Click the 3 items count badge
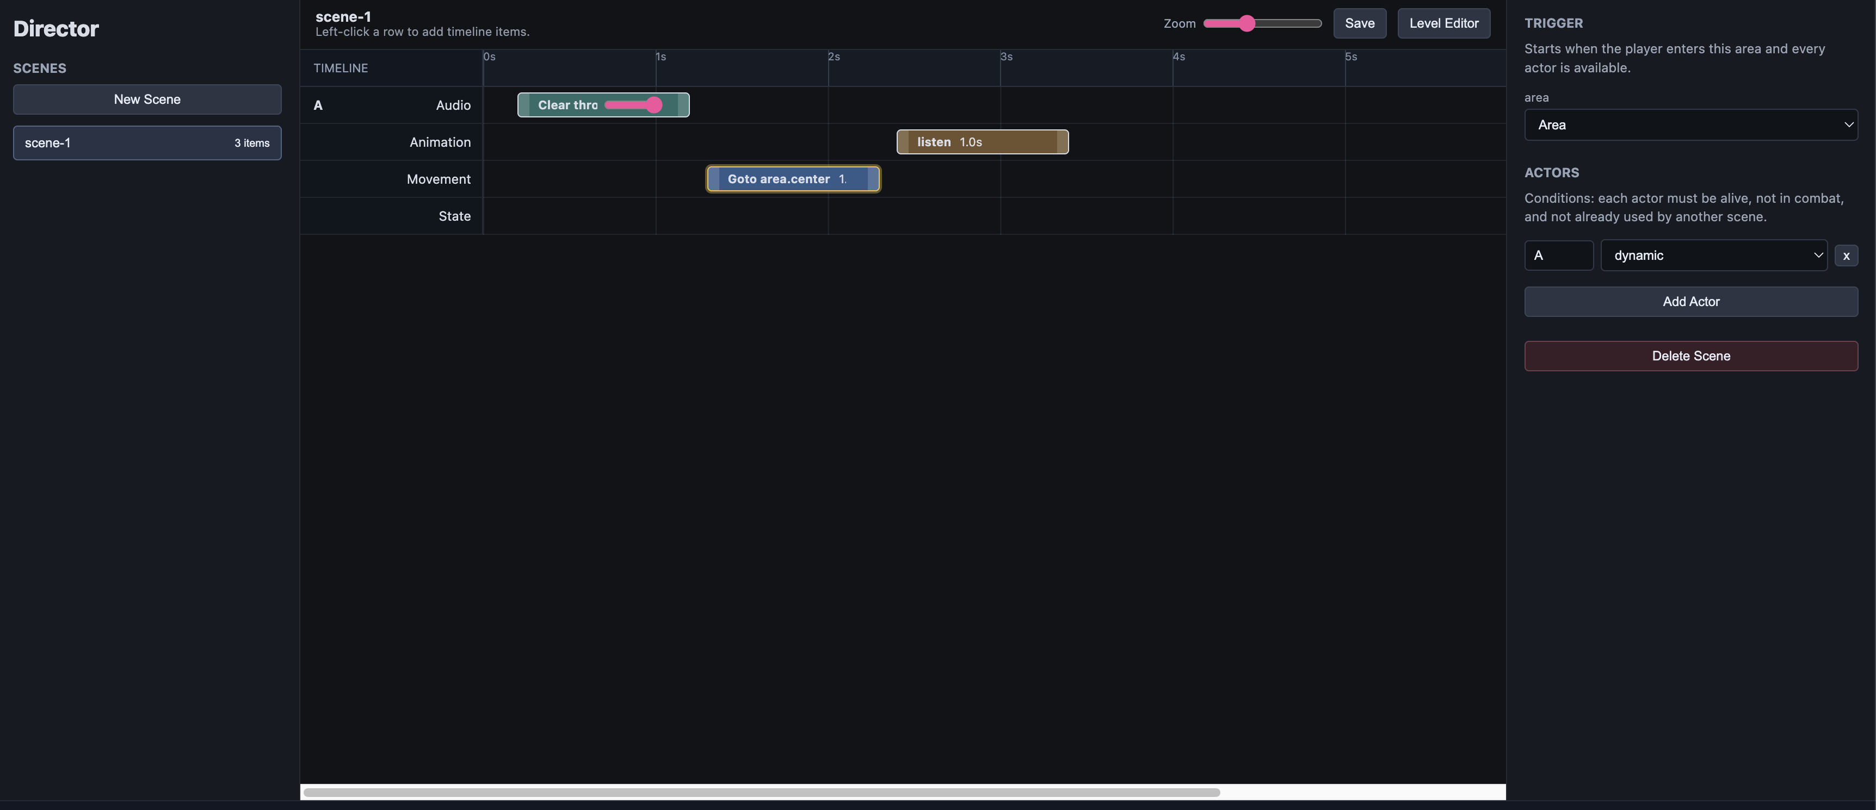1876x810 pixels. [x=252, y=144]
